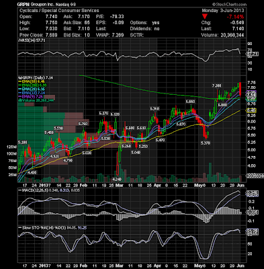Click the Bid Size value 10

tap(87, 35)
